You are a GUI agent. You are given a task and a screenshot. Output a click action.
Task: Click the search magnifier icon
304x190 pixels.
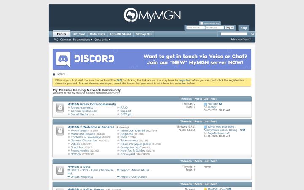tap(252, 34)
